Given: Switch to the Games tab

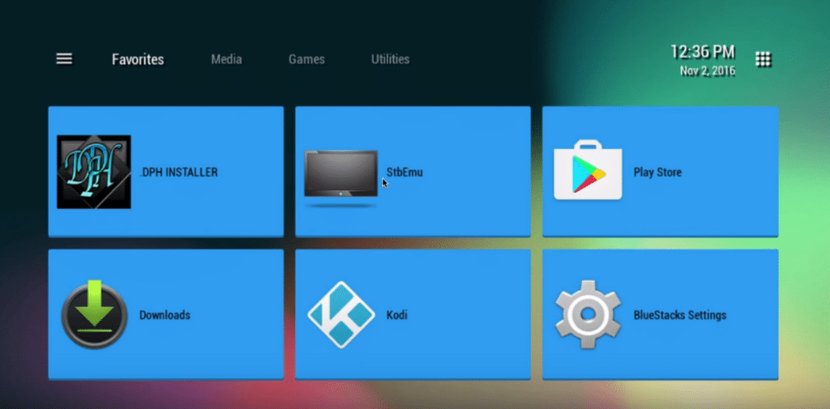Looking at the screenshot, I should tap(306, 59).
